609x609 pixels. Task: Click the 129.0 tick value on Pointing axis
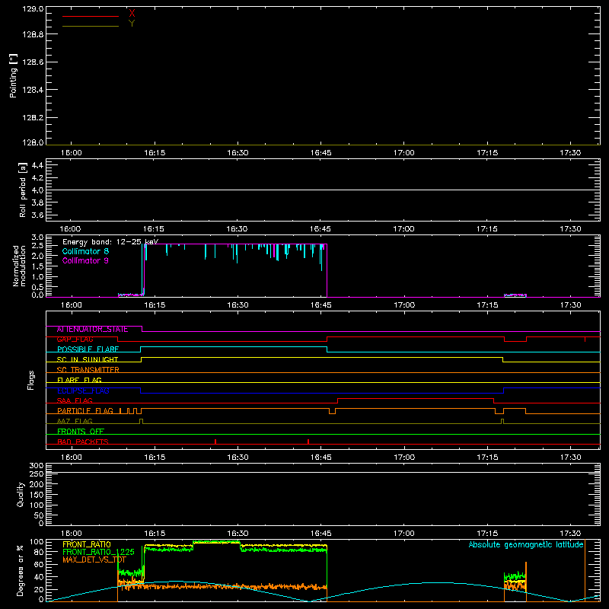[33, 9]
